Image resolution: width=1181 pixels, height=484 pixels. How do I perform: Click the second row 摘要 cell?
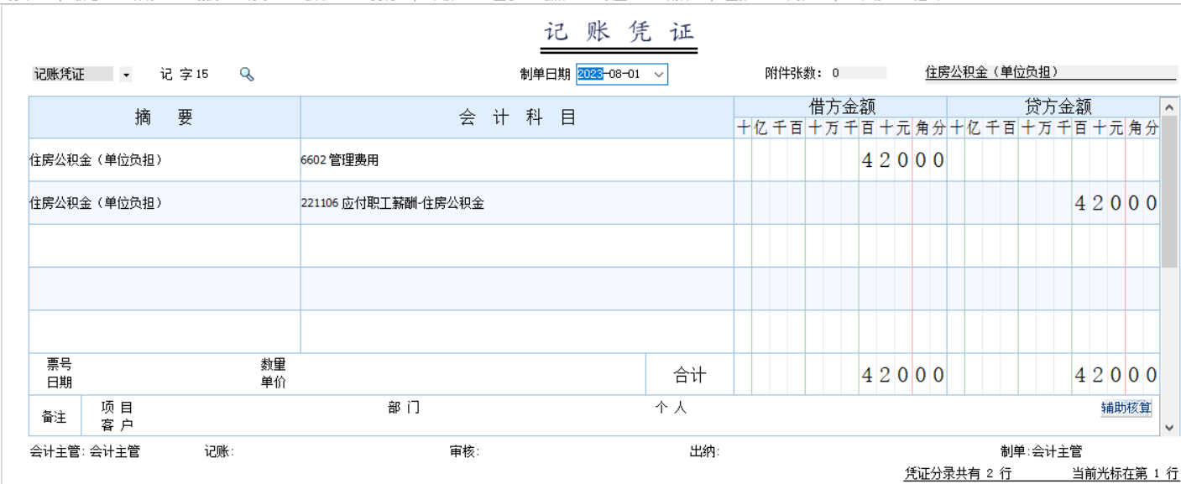coord(165,203)
